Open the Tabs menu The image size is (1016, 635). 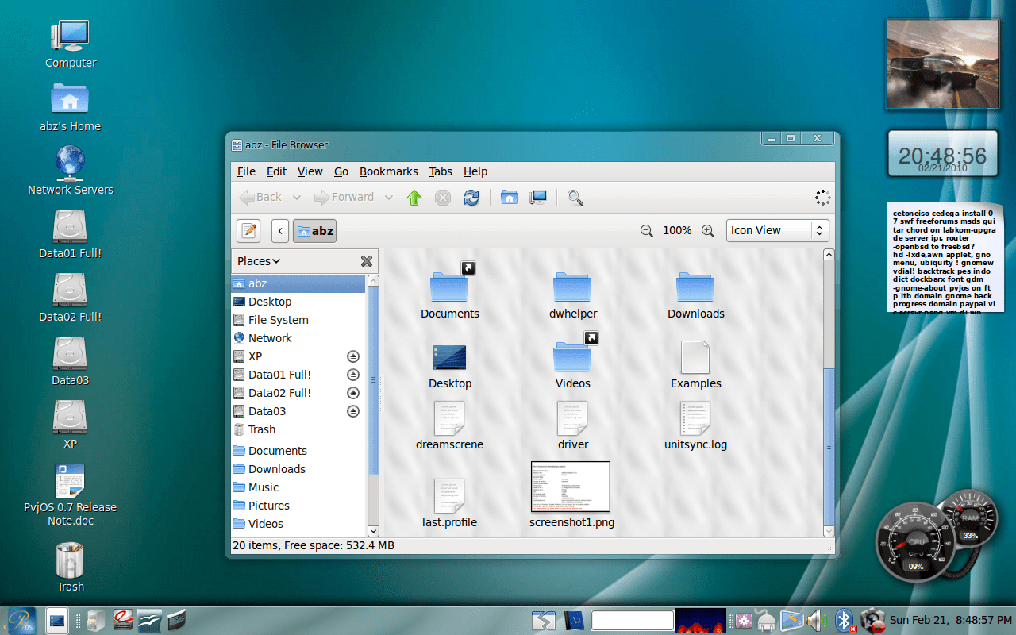pos(441,171)
